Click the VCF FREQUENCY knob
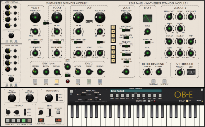 [78, 17]
